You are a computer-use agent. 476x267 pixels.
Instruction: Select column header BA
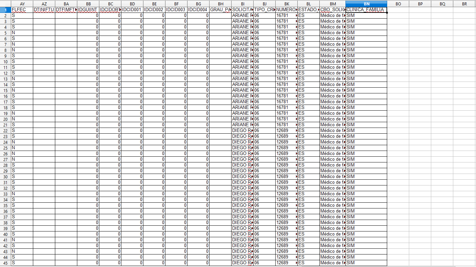click(66, 4)
